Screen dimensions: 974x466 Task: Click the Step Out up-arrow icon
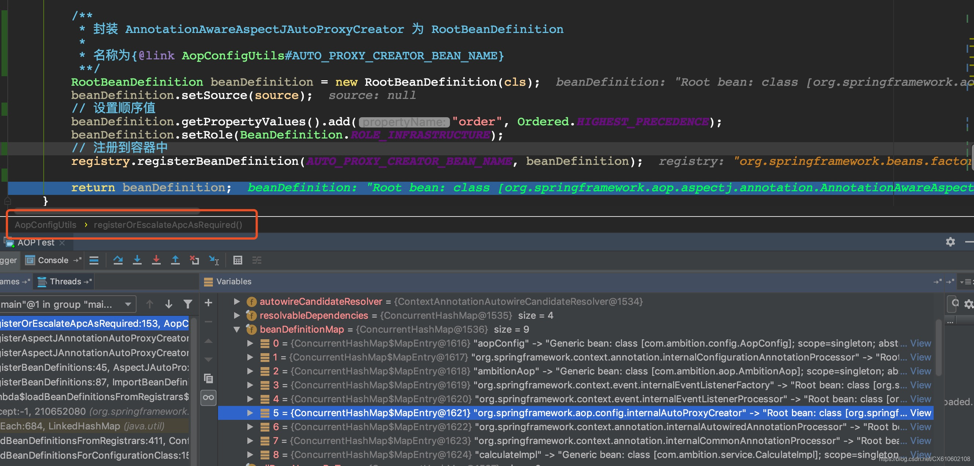pyautogui.click(x=175, y=260)
